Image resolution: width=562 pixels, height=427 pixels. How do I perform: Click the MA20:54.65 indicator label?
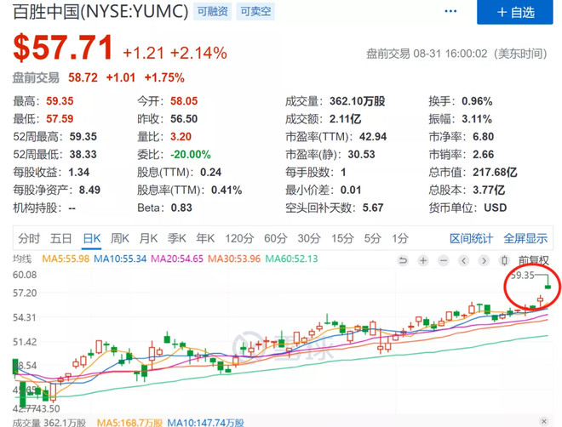tap(177, 259)
